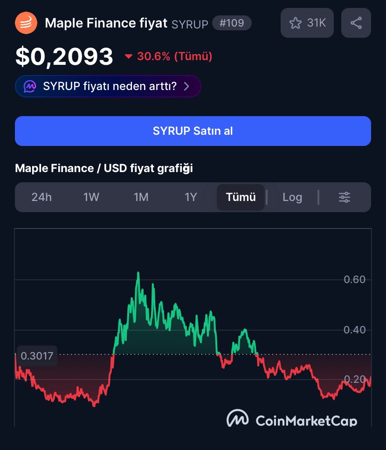Click the 31K watchlist count
Image resolution: width=386 pixels, height=450 pixels.
[316, 23]
